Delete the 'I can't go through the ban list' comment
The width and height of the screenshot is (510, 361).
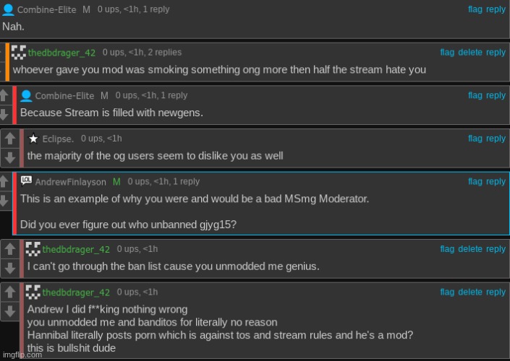coord(470,249)
